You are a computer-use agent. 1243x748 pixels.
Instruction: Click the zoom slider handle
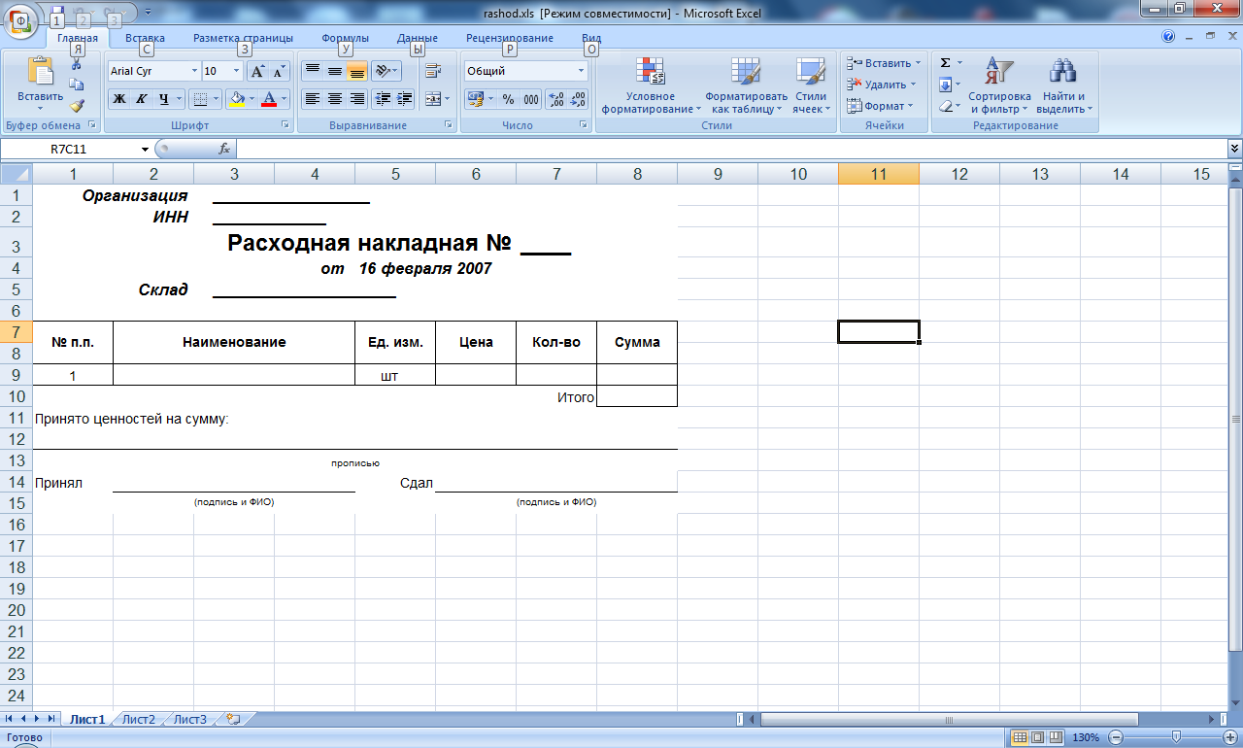[1176, 737]
